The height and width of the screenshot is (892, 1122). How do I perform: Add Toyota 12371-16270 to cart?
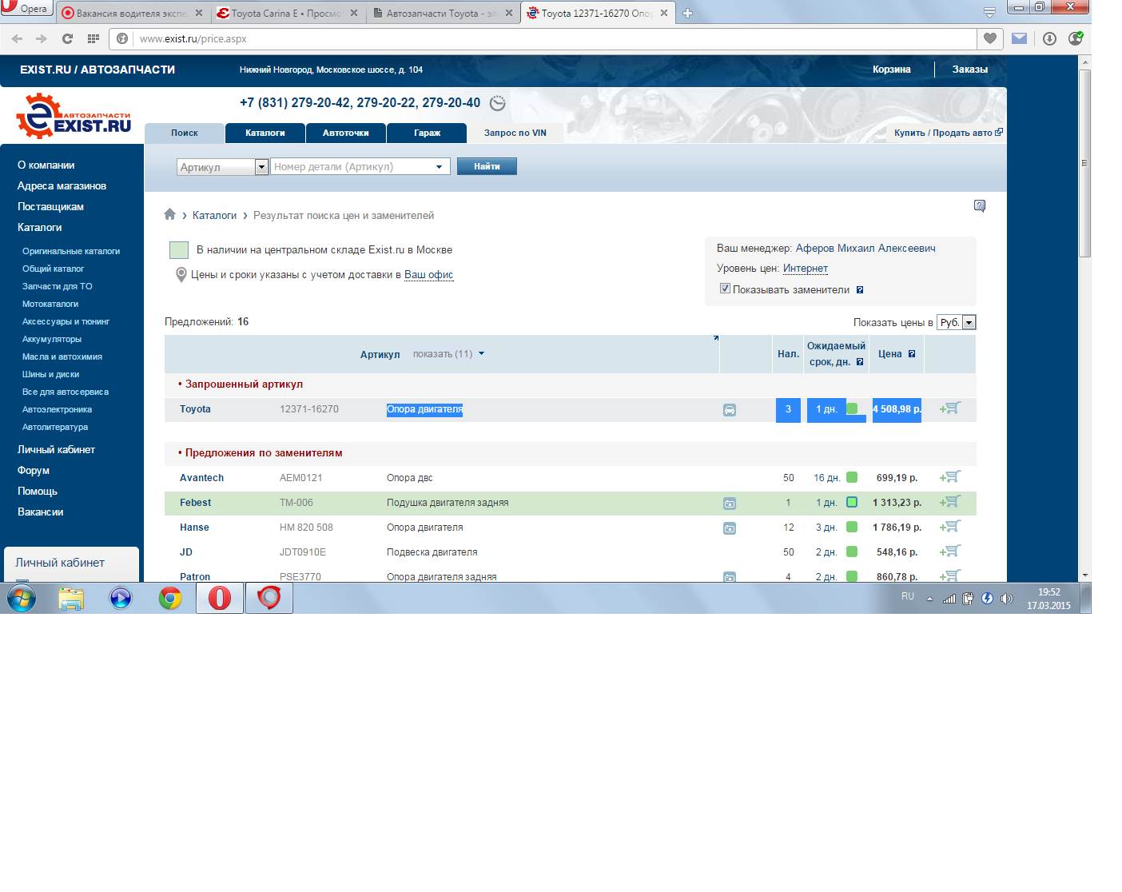pos(950,408)
